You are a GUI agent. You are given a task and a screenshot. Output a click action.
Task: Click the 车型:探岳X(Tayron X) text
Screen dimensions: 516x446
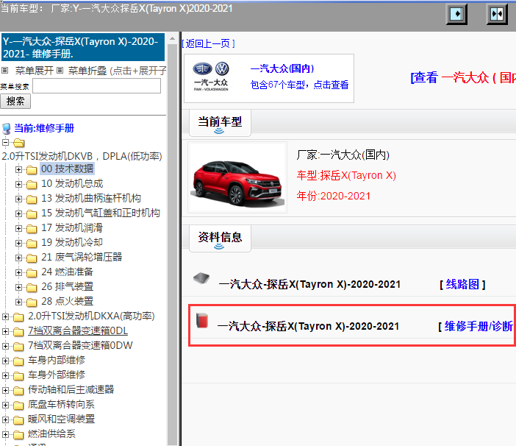(346, 176)
